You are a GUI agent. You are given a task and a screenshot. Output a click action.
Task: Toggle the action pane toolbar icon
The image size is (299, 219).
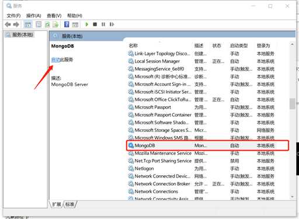(75, 25)
